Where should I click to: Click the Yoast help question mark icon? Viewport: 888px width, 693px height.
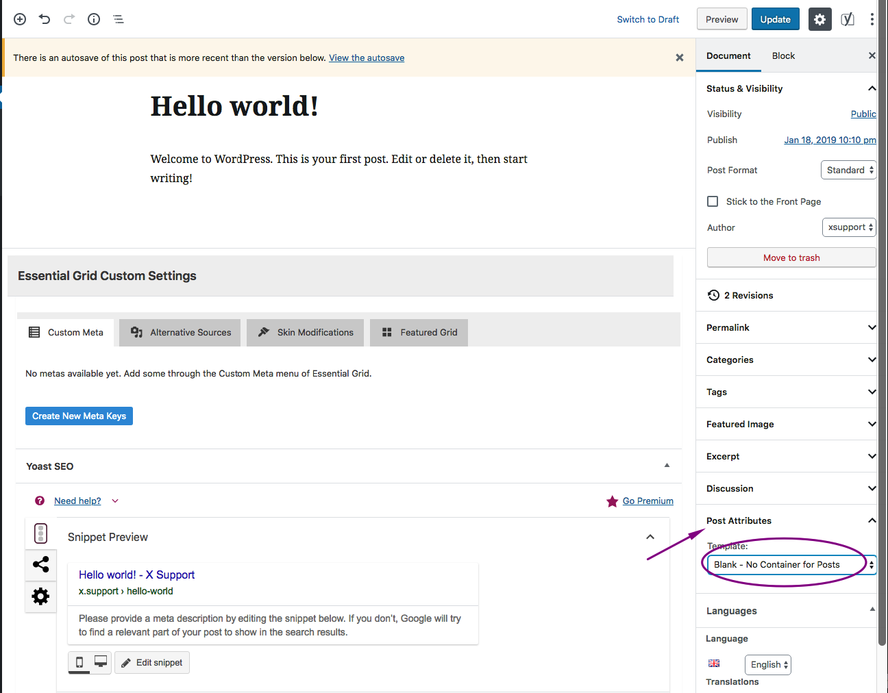point(40,501)
